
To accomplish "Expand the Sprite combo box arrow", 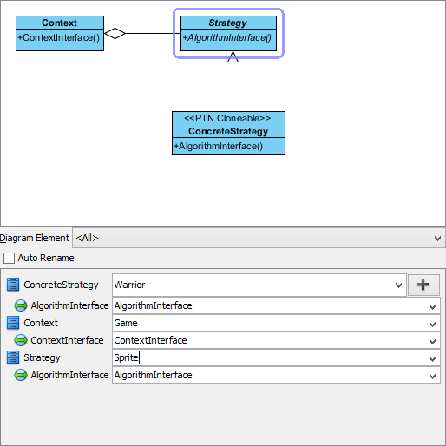I will tap(432, 358).
